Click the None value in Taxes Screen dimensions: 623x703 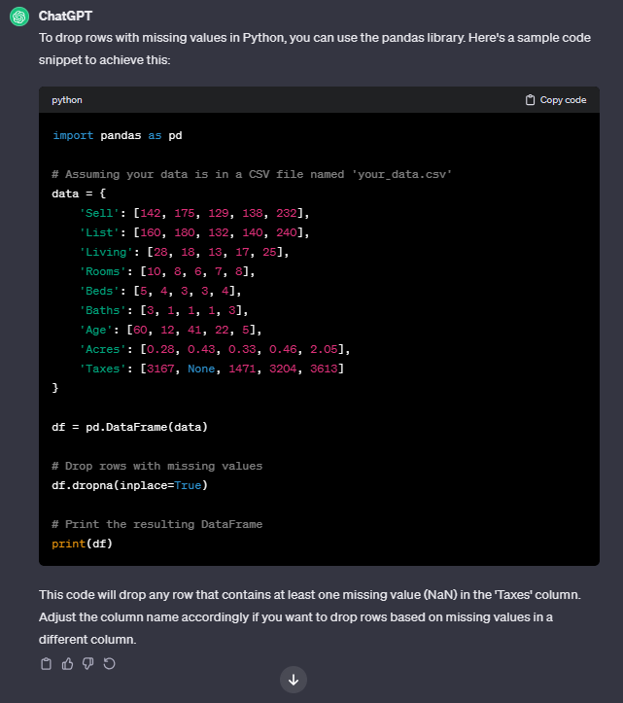coord(201,369)
